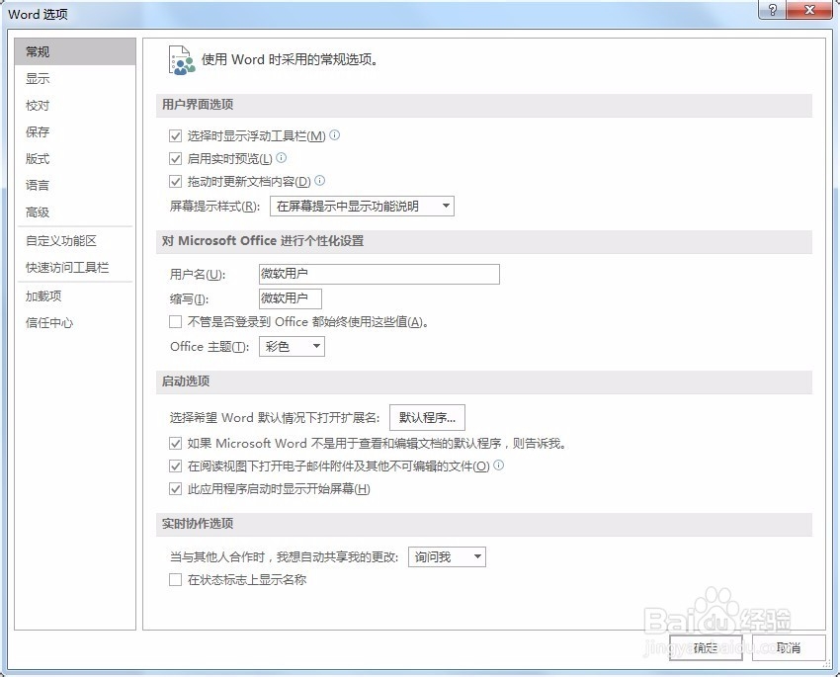The width and height of the screenshot is (840, 677).
Task: Open the 版式 category
Action: (75, 158)
